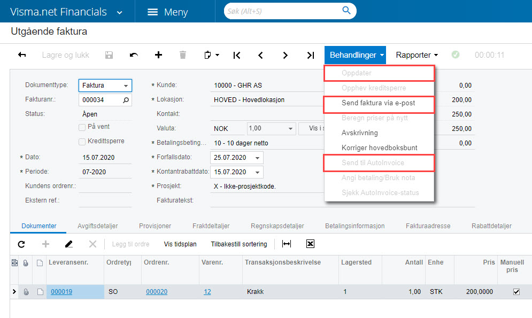Screen dimensions: 532x318
Task: Click the grid column configuration header icon
Action: [x=14, y=263]
